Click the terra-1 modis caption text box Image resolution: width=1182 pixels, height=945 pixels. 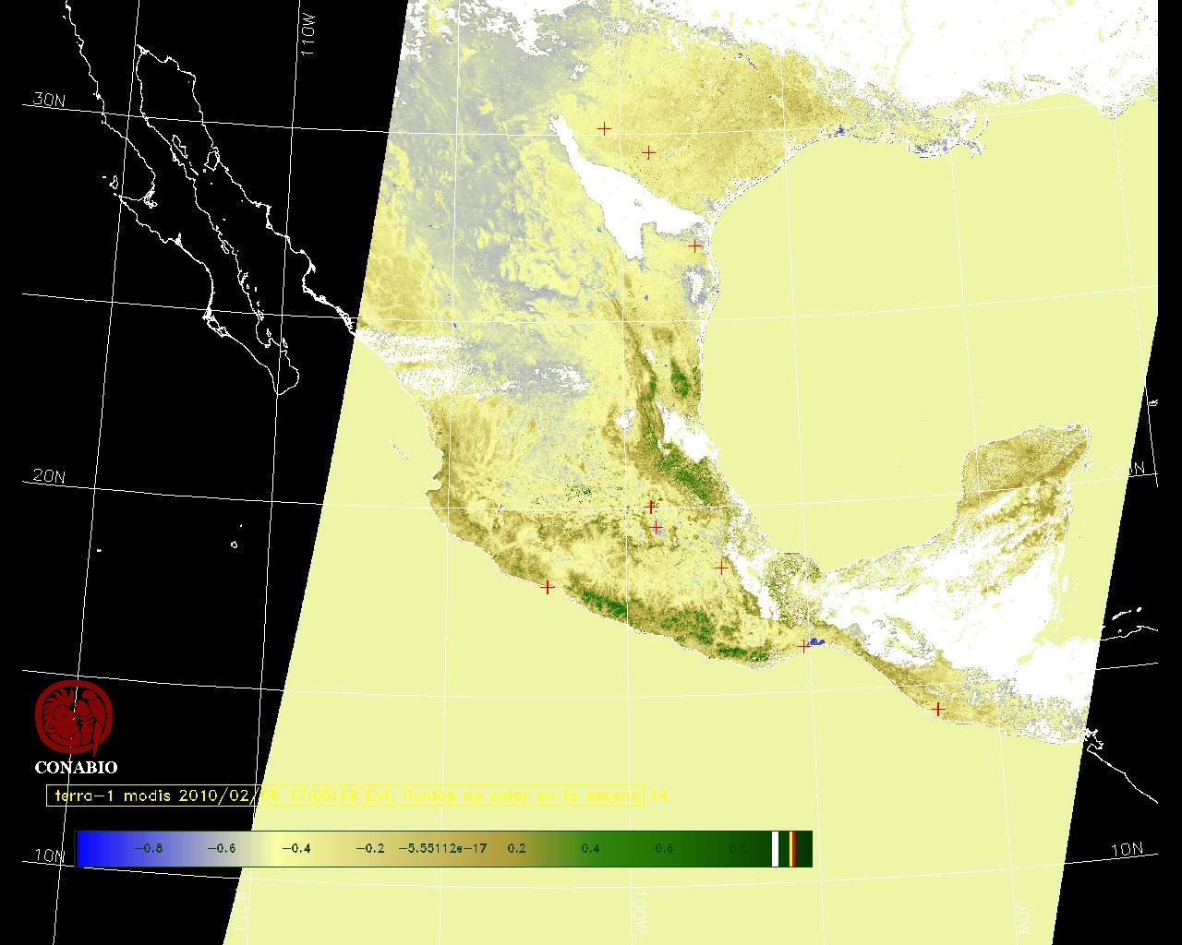(x=345, y=795)
